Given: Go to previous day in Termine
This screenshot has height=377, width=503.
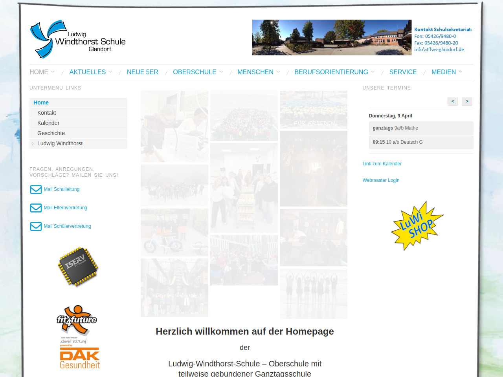Looking at the screenshot, I should click(x=453, y=101).
